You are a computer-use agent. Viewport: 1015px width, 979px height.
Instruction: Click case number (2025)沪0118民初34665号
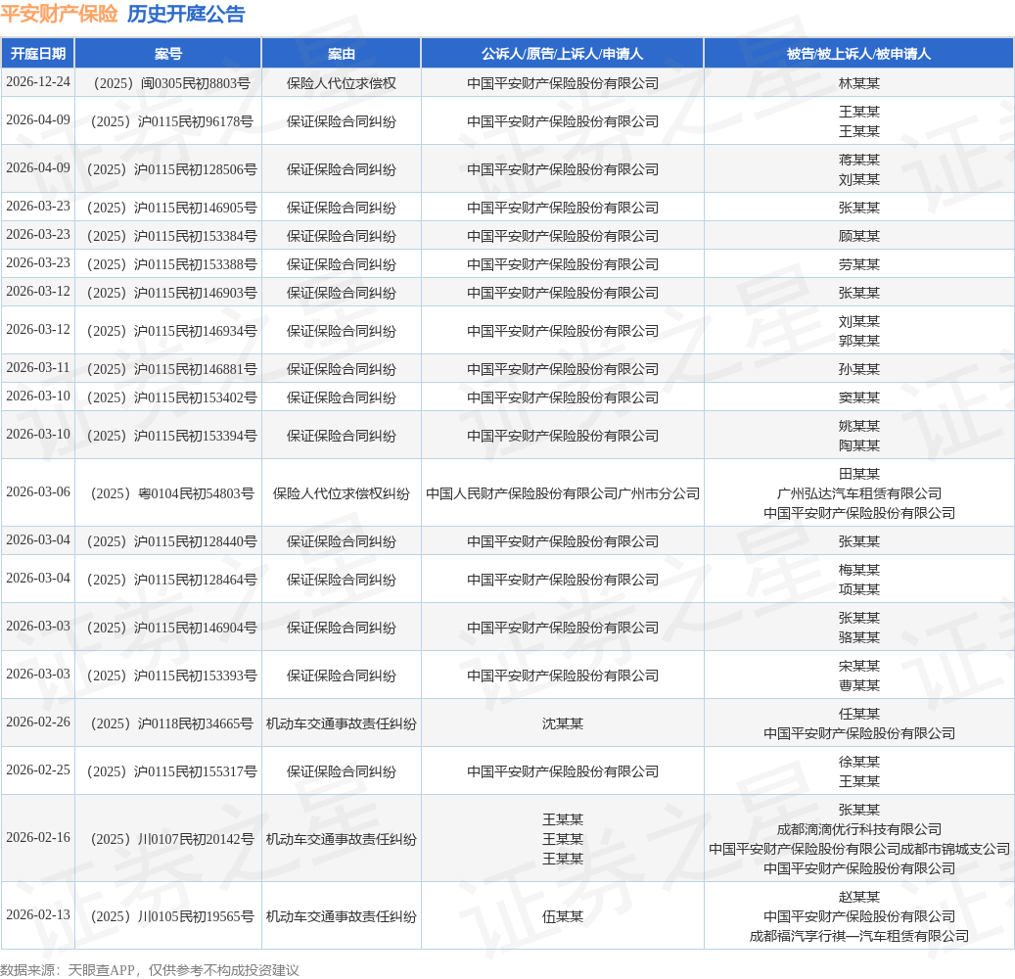[168, 723]
